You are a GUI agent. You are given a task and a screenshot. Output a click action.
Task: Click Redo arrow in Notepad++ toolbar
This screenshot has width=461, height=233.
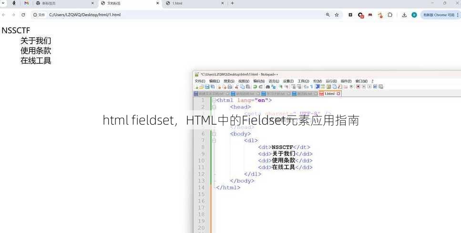(x=260, y=87)
